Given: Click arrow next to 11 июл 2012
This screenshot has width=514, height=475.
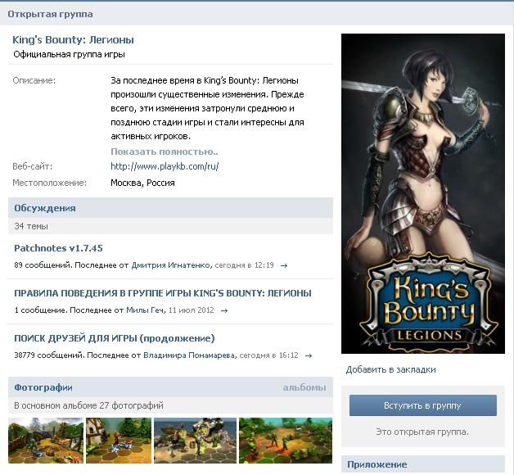Looking at the screenshot, I should 224,310.
